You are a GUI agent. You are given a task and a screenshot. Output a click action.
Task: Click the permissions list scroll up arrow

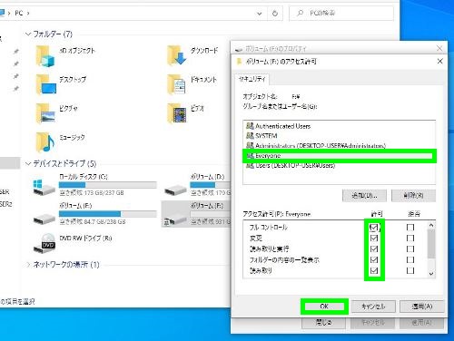tap(431, 225)
